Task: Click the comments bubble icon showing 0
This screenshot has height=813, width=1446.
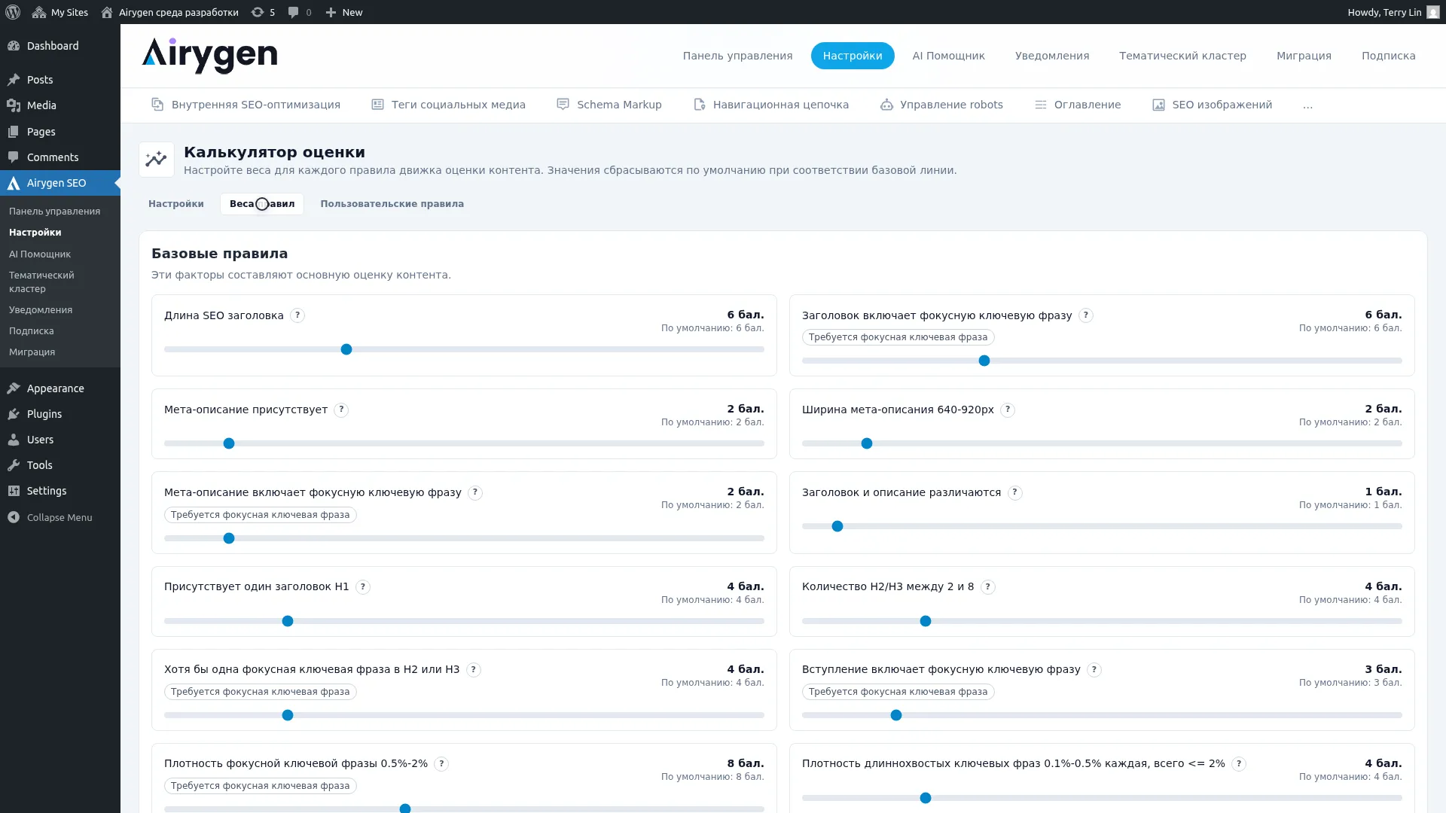Action: point(300,12)
